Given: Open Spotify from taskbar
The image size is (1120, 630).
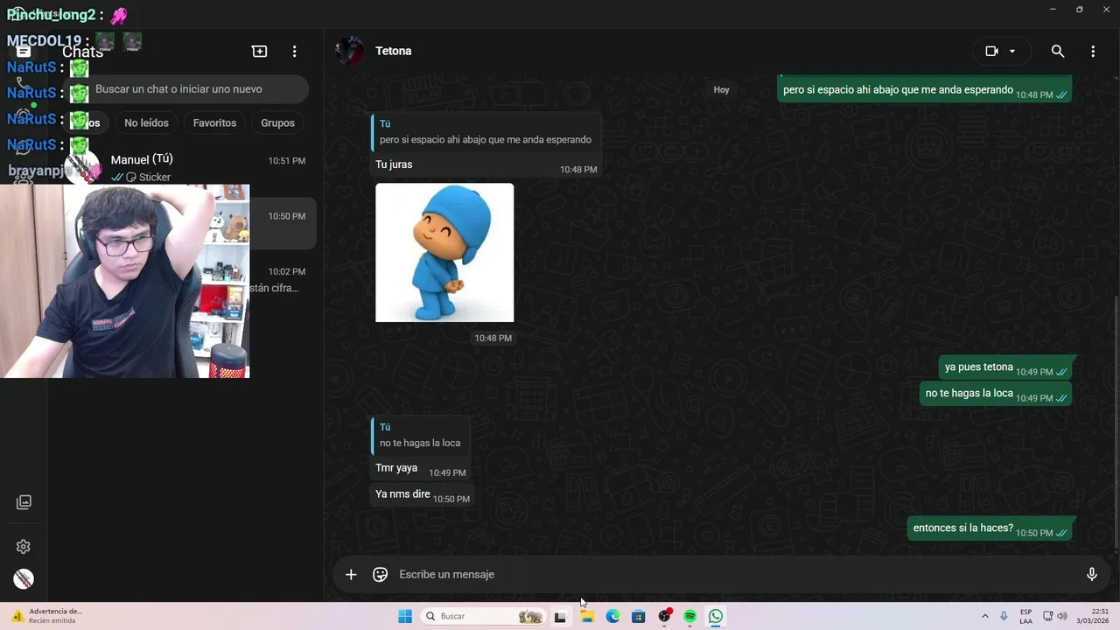Looking at the screenshot, I should click(690, 616).
